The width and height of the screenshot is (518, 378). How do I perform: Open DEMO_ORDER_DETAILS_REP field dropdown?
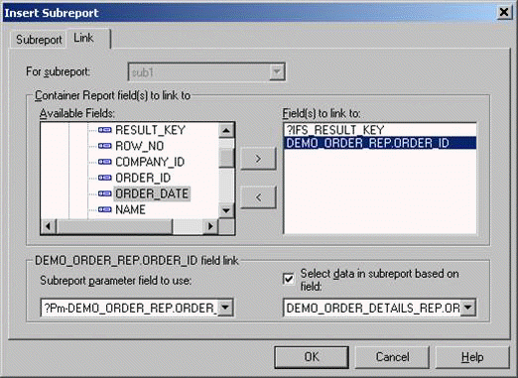pos(467,308)
